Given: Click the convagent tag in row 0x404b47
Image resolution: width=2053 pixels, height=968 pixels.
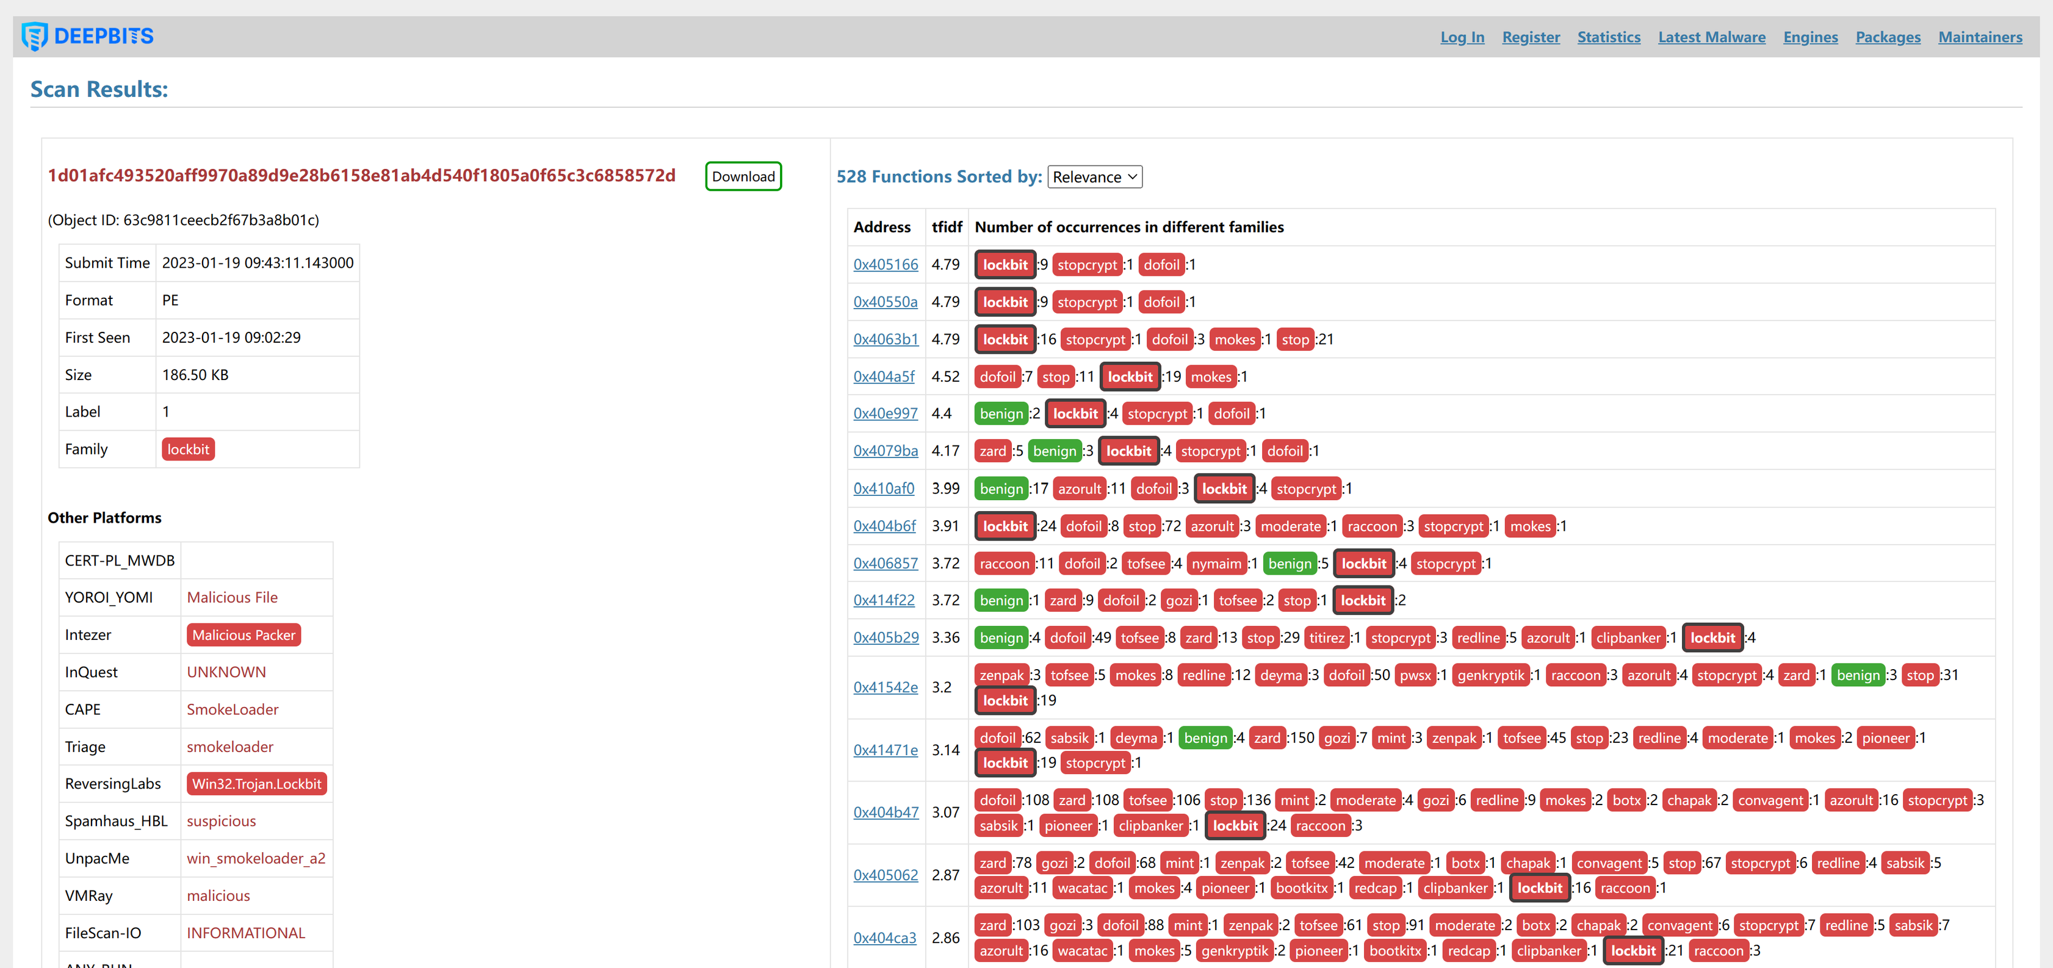Looking at the screenshot, I should click(x=1770, y=800).
